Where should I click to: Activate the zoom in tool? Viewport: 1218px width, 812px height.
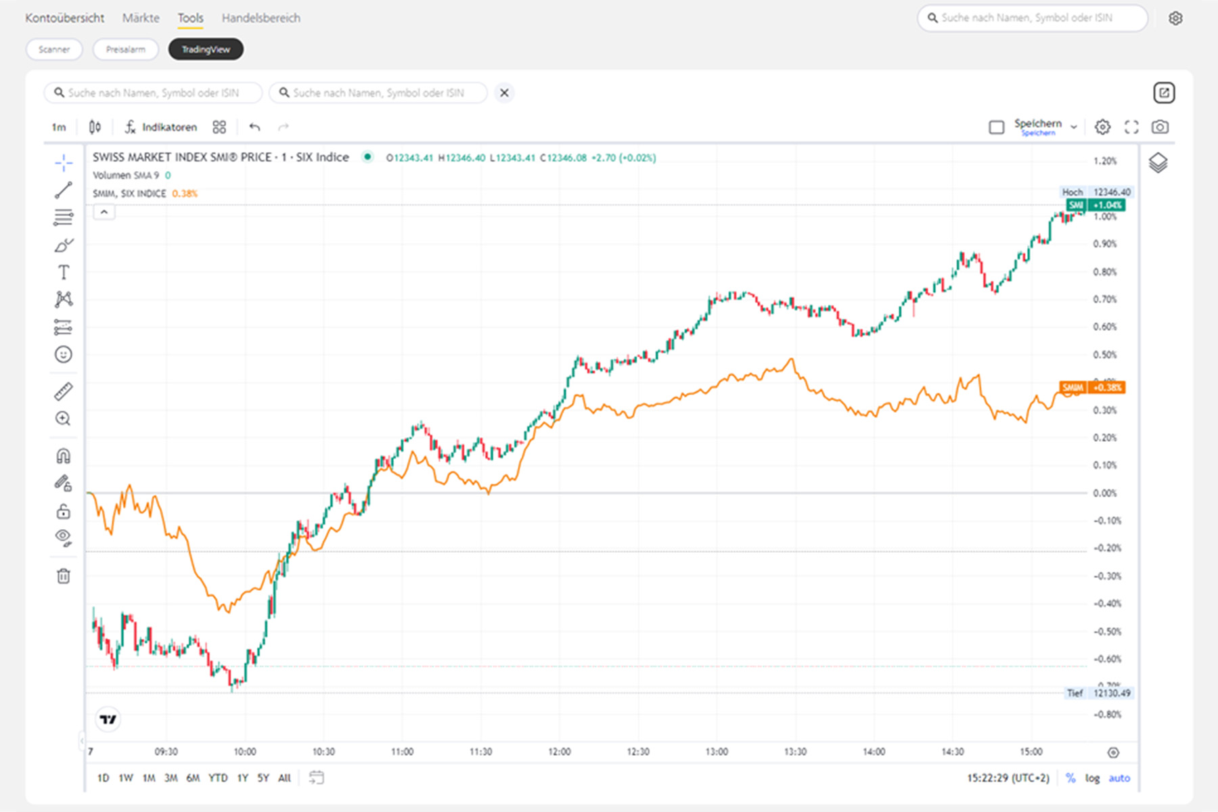(64, 418)
